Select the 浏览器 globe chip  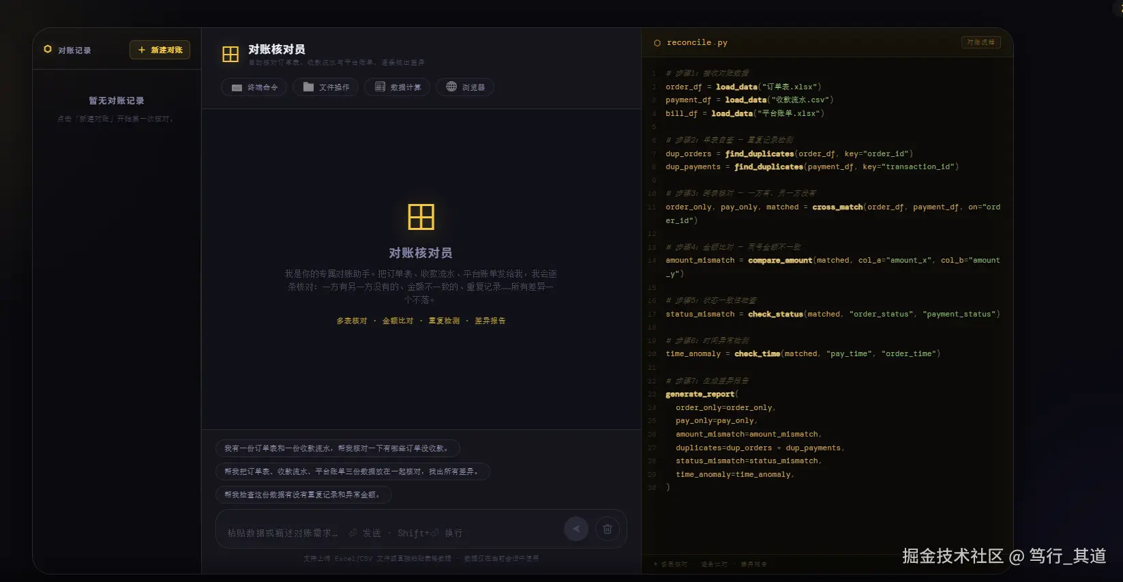(x=465, y=87)
